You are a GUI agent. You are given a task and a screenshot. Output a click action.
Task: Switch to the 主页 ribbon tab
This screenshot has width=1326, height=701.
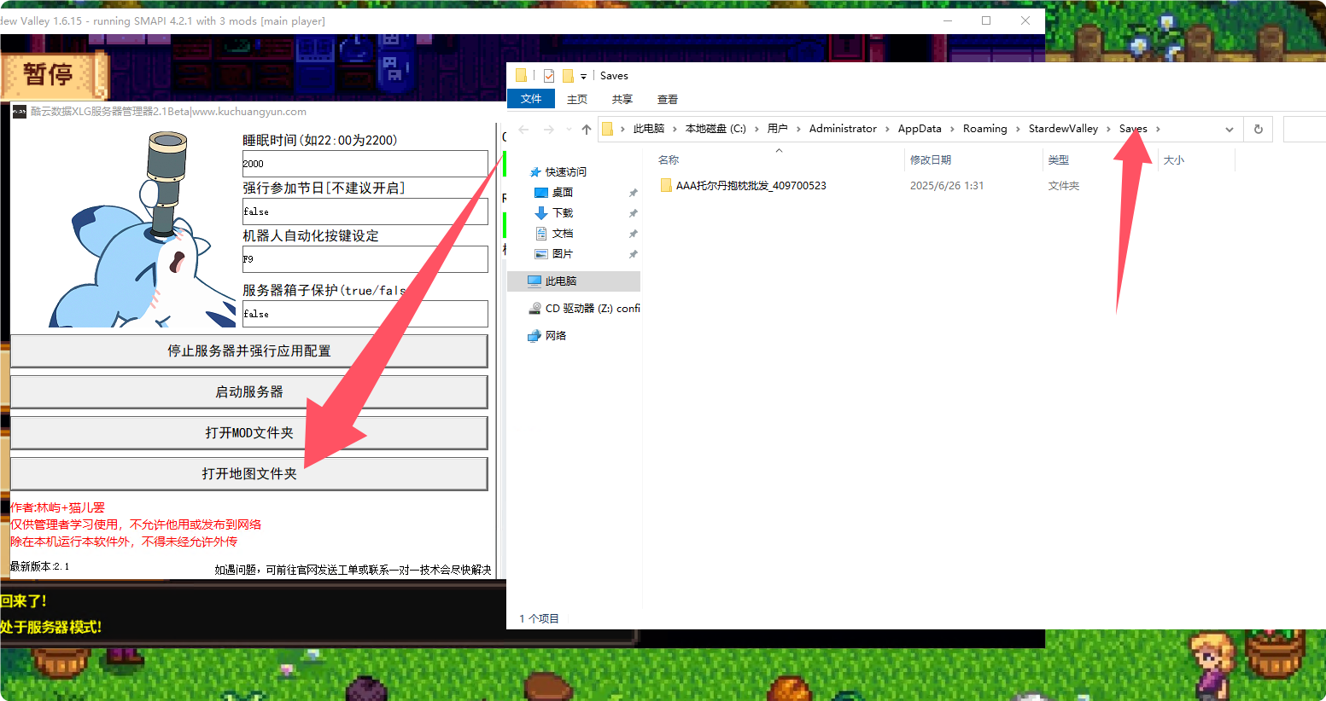[x=577, y=99]
